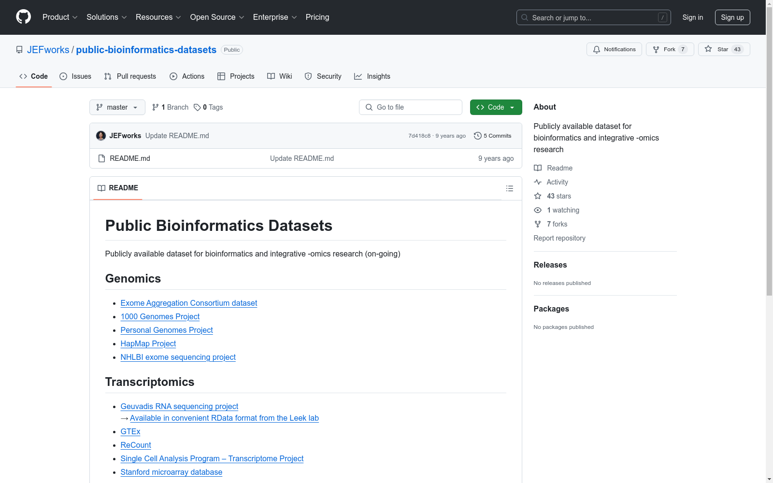The image size is (773, 483).
Task: Switch to the Code tab
Action: (34, 76)
